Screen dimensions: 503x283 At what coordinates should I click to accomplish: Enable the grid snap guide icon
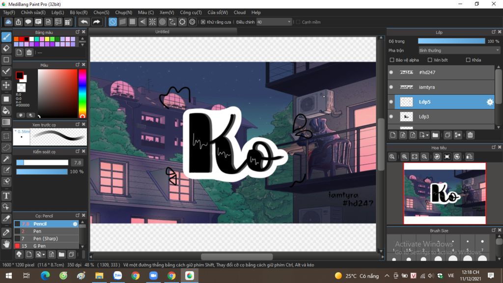tap(133, 22)
